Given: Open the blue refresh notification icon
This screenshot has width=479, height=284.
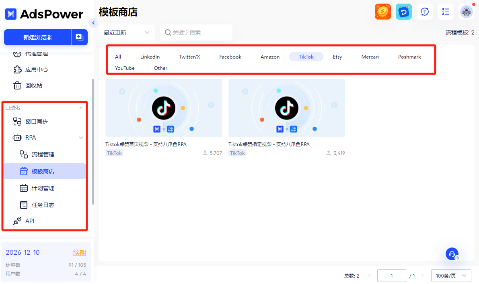Looking at the screenshot, I should point(403,12).
